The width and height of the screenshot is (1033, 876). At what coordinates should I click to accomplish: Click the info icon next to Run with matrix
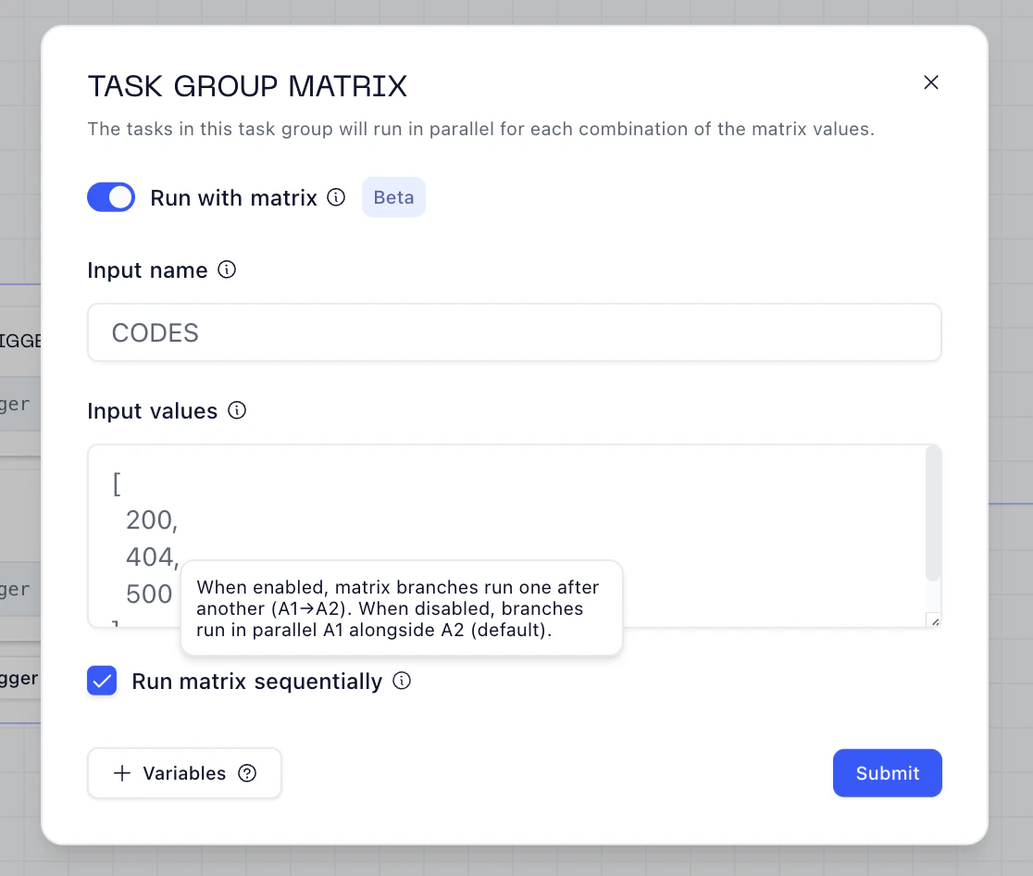click(x=335, y=197)
